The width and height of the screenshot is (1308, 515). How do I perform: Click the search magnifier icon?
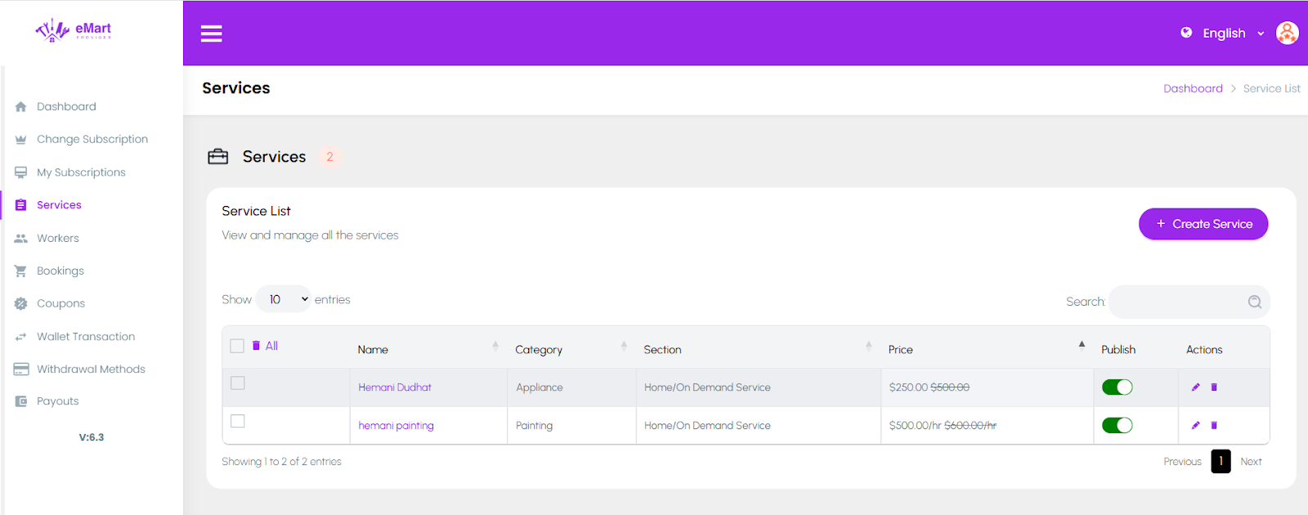tap(1254, 302)
